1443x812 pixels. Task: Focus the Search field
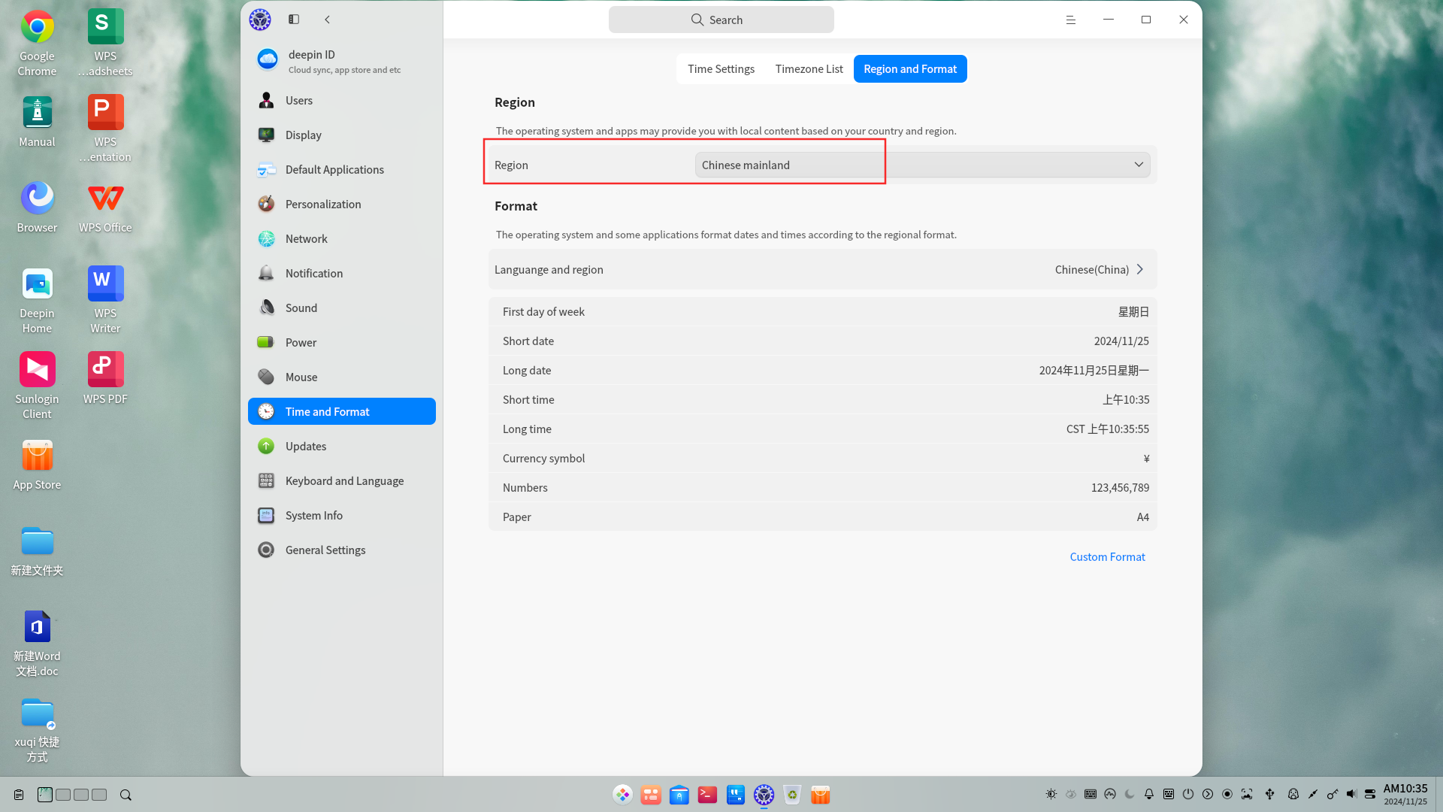(x=721, y=20)
